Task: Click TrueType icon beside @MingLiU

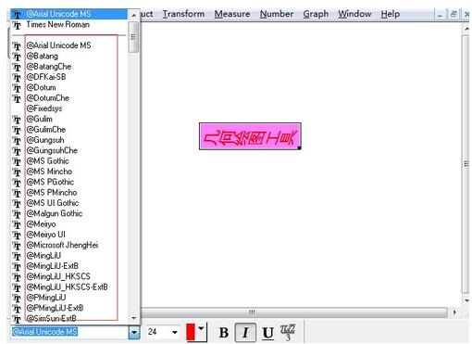Action: (x=17, y=256)
